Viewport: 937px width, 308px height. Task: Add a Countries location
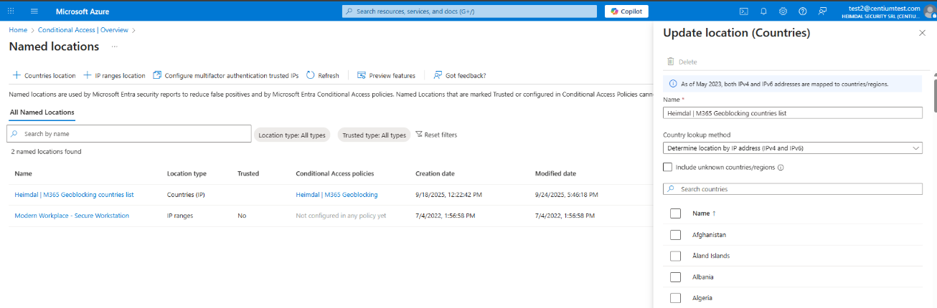pos(44,75)
